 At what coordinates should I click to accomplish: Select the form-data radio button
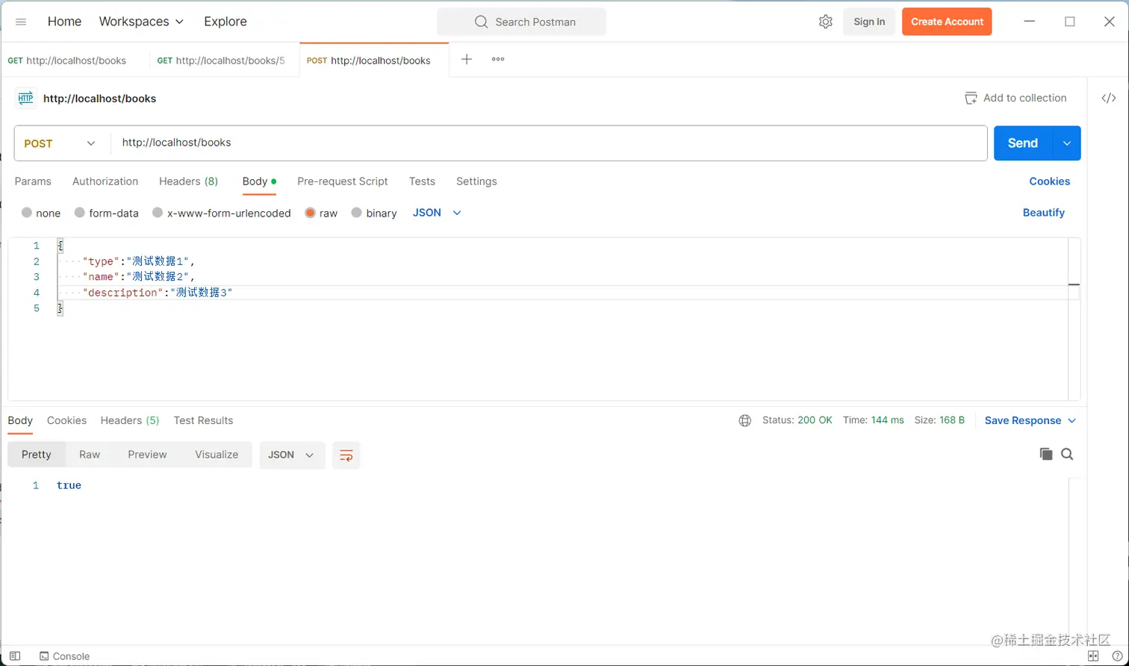click(x=80, y=213)
